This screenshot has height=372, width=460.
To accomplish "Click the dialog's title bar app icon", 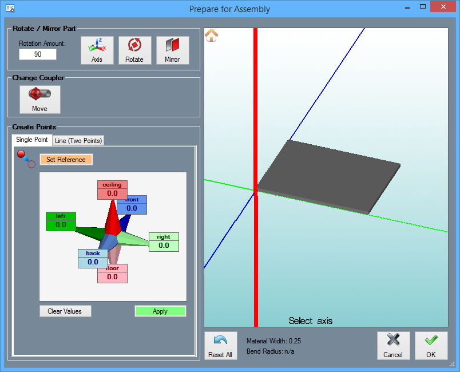I will coord(10,9).
